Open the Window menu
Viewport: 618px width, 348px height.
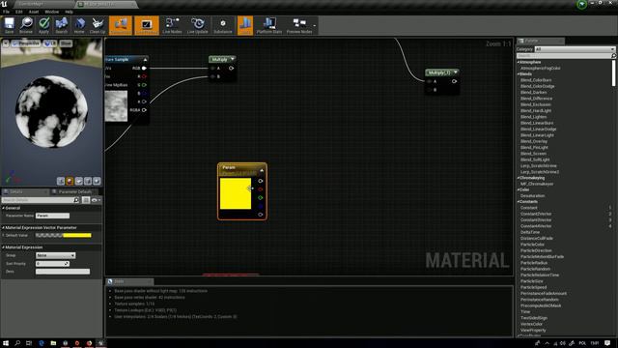tap(51, 12)
